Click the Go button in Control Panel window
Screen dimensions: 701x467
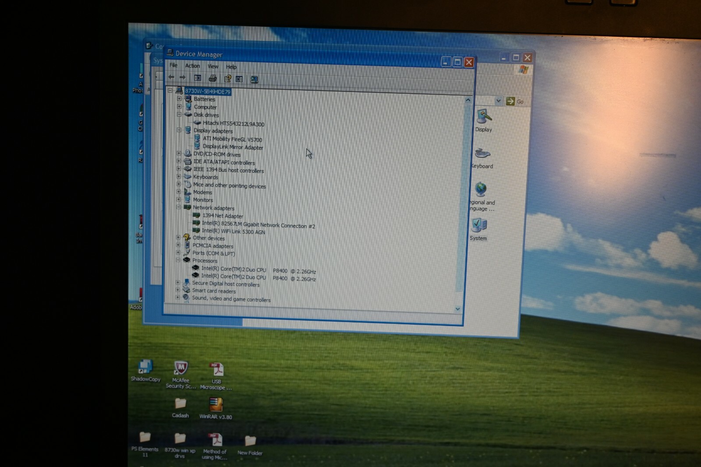tap(515, 102)
